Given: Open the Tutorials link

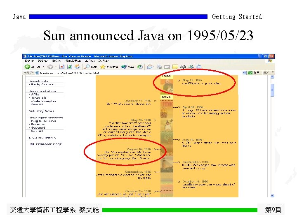Looking at the screenshot, I should tap(39, 98).
